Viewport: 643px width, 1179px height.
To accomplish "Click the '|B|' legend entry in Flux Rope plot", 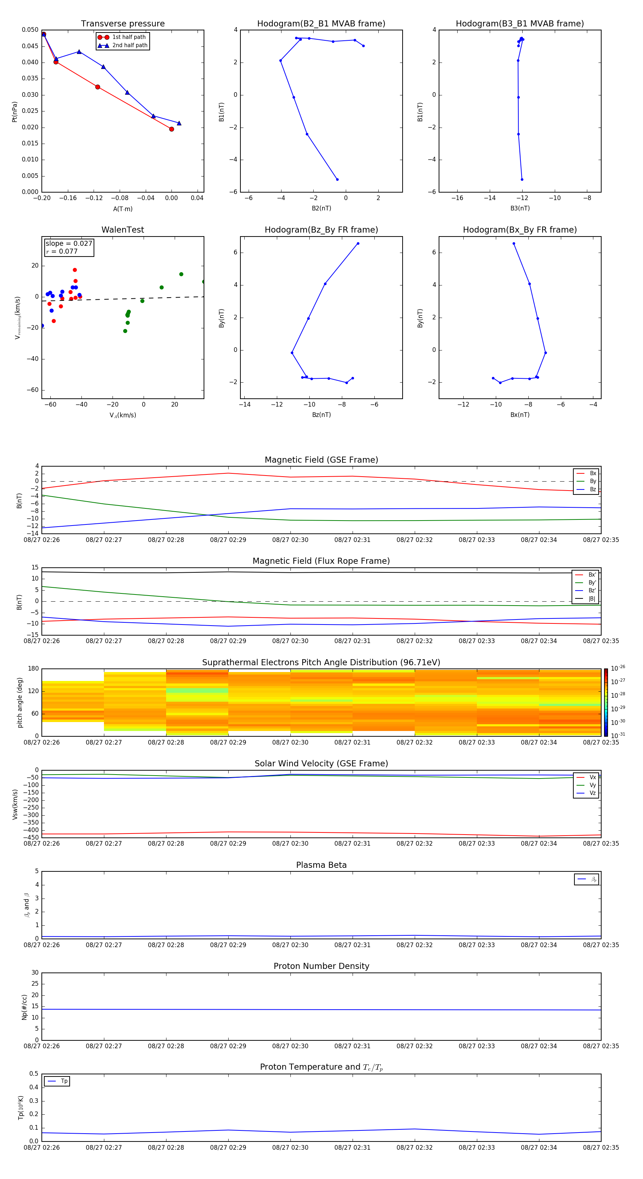I will tap(585, 599).
